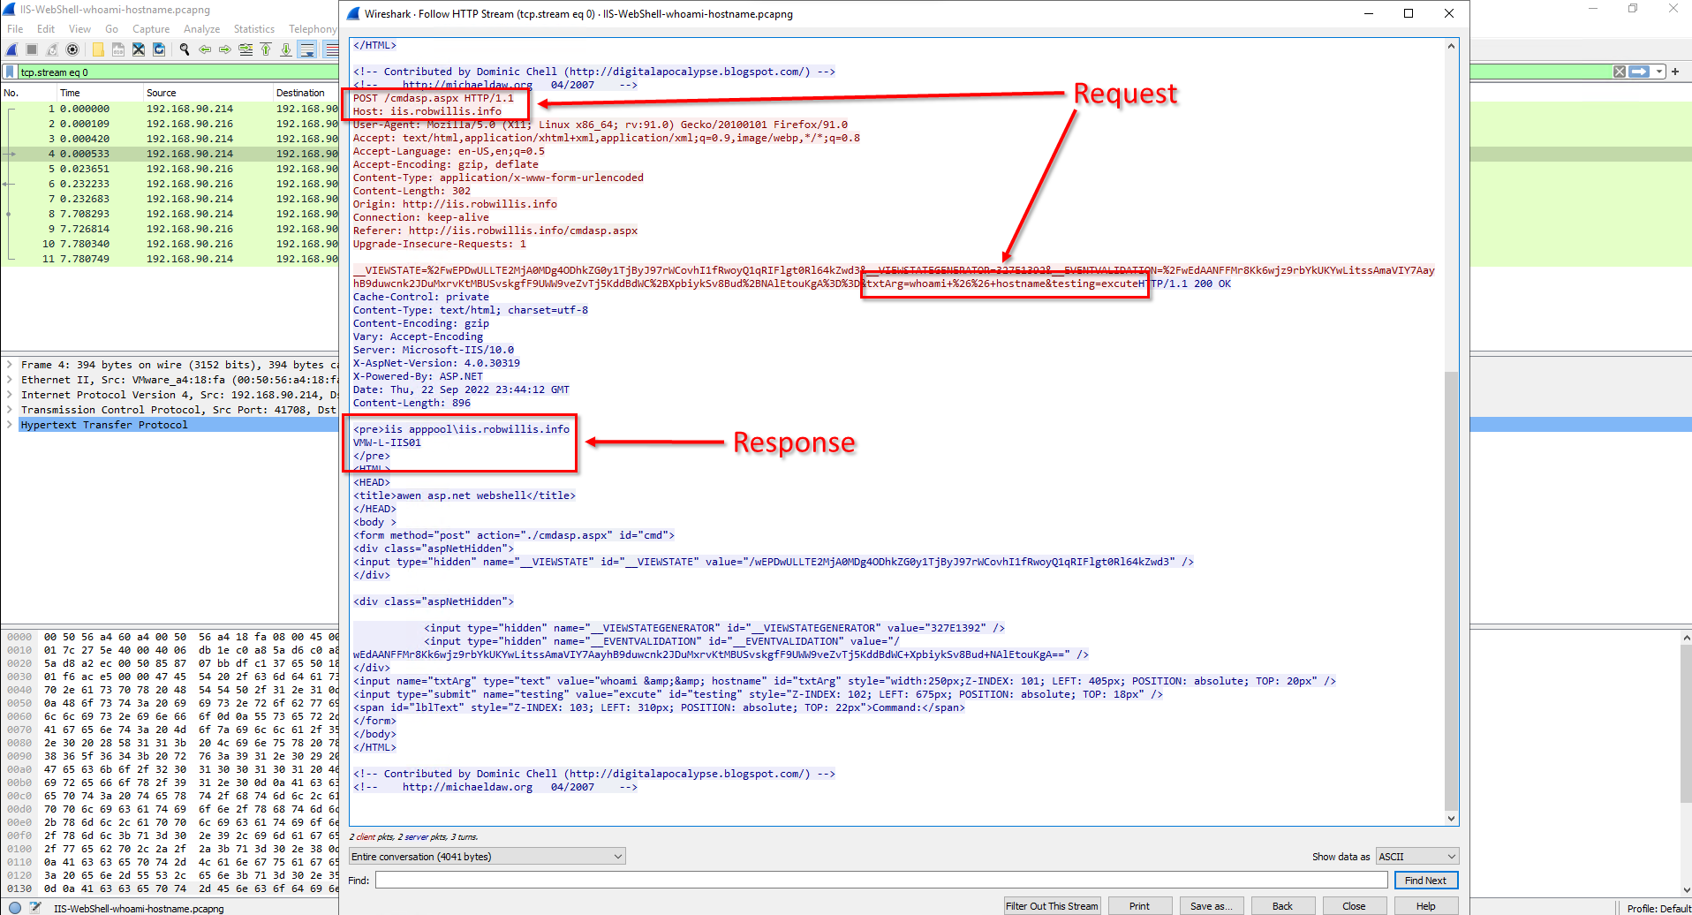The width and height of the screenshot is (1692, 915).
Task: Click the Find text input field
Action: [x=881, y=880]
